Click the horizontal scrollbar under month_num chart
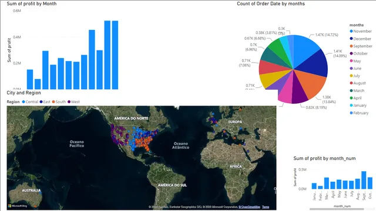This screenshot has height=211, width=376. [x=337, y=209]
